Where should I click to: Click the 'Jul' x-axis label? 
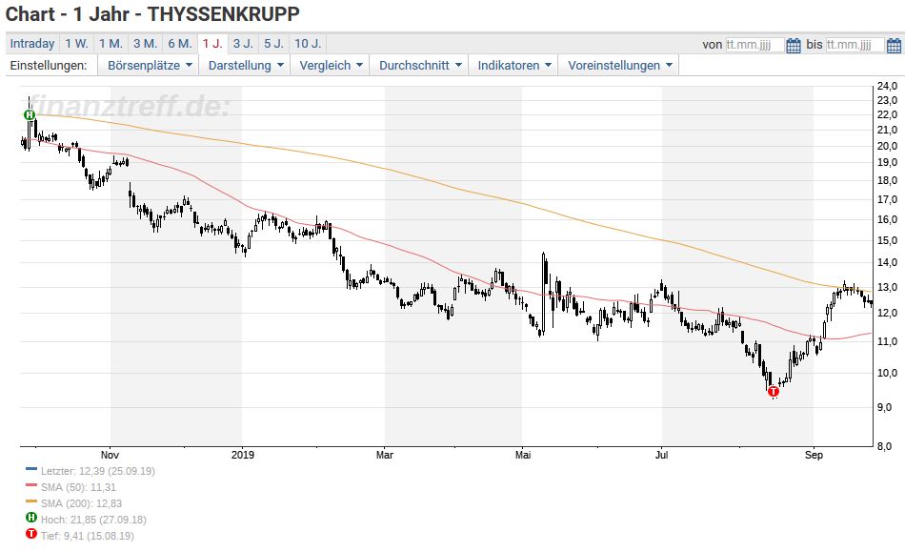[x=661, y=455]
